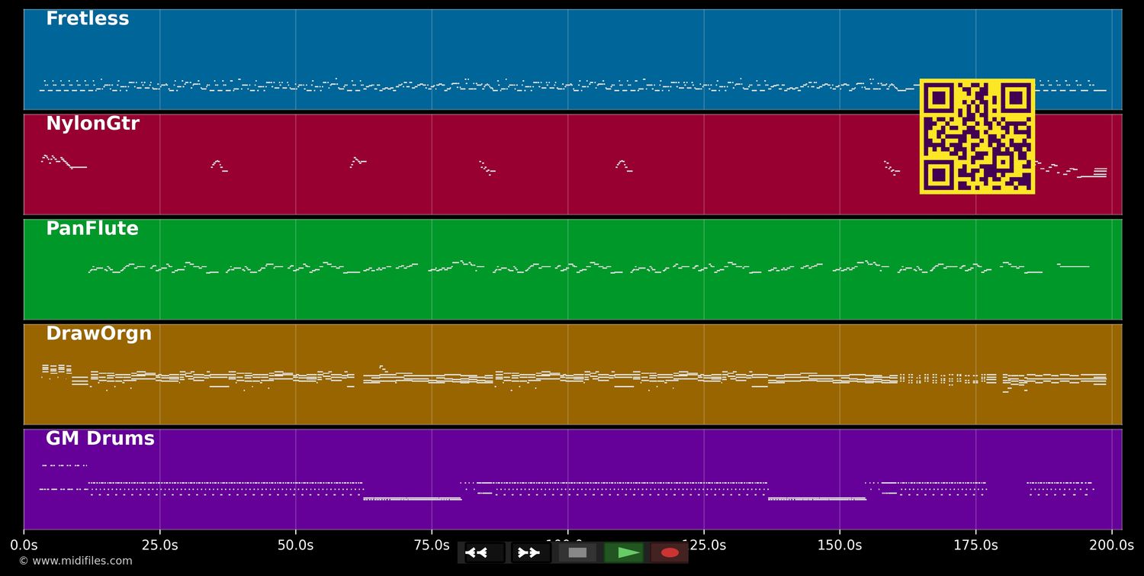Select the GM Drums track label
Image resolution: width=1144 pixels, height=576 pixels.
(100, 439)
